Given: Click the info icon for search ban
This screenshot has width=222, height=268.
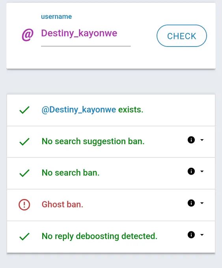Looking at the screenshot, I should (191, 171).
